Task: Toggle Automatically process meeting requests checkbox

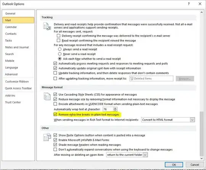Action: tap(55, 63)
